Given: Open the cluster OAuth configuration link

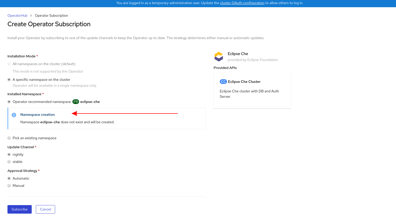Looking at the screenshot, I should pyautogui.click(x=242, y=3).
